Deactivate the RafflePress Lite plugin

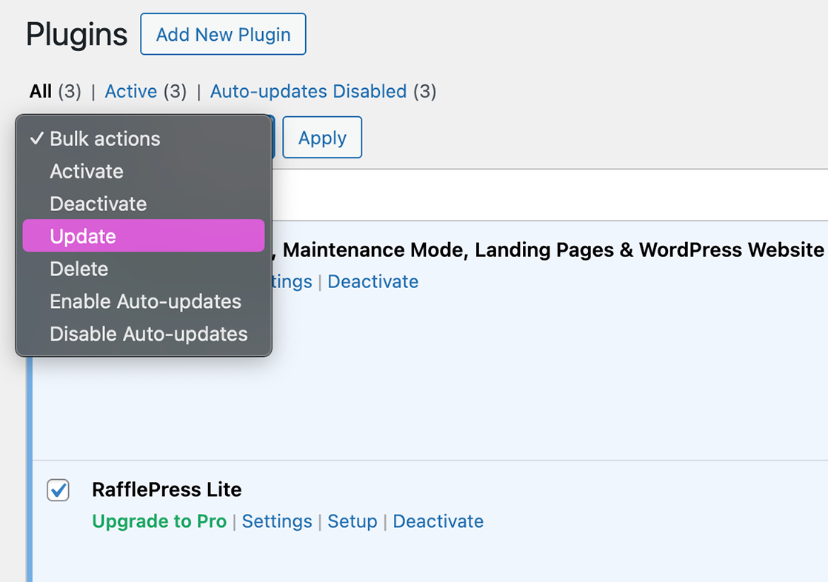coord(438,521)
